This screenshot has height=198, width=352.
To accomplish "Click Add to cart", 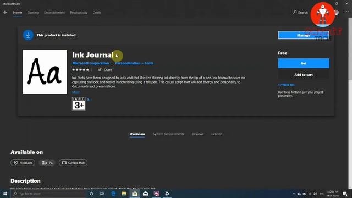I will [304, 75].
